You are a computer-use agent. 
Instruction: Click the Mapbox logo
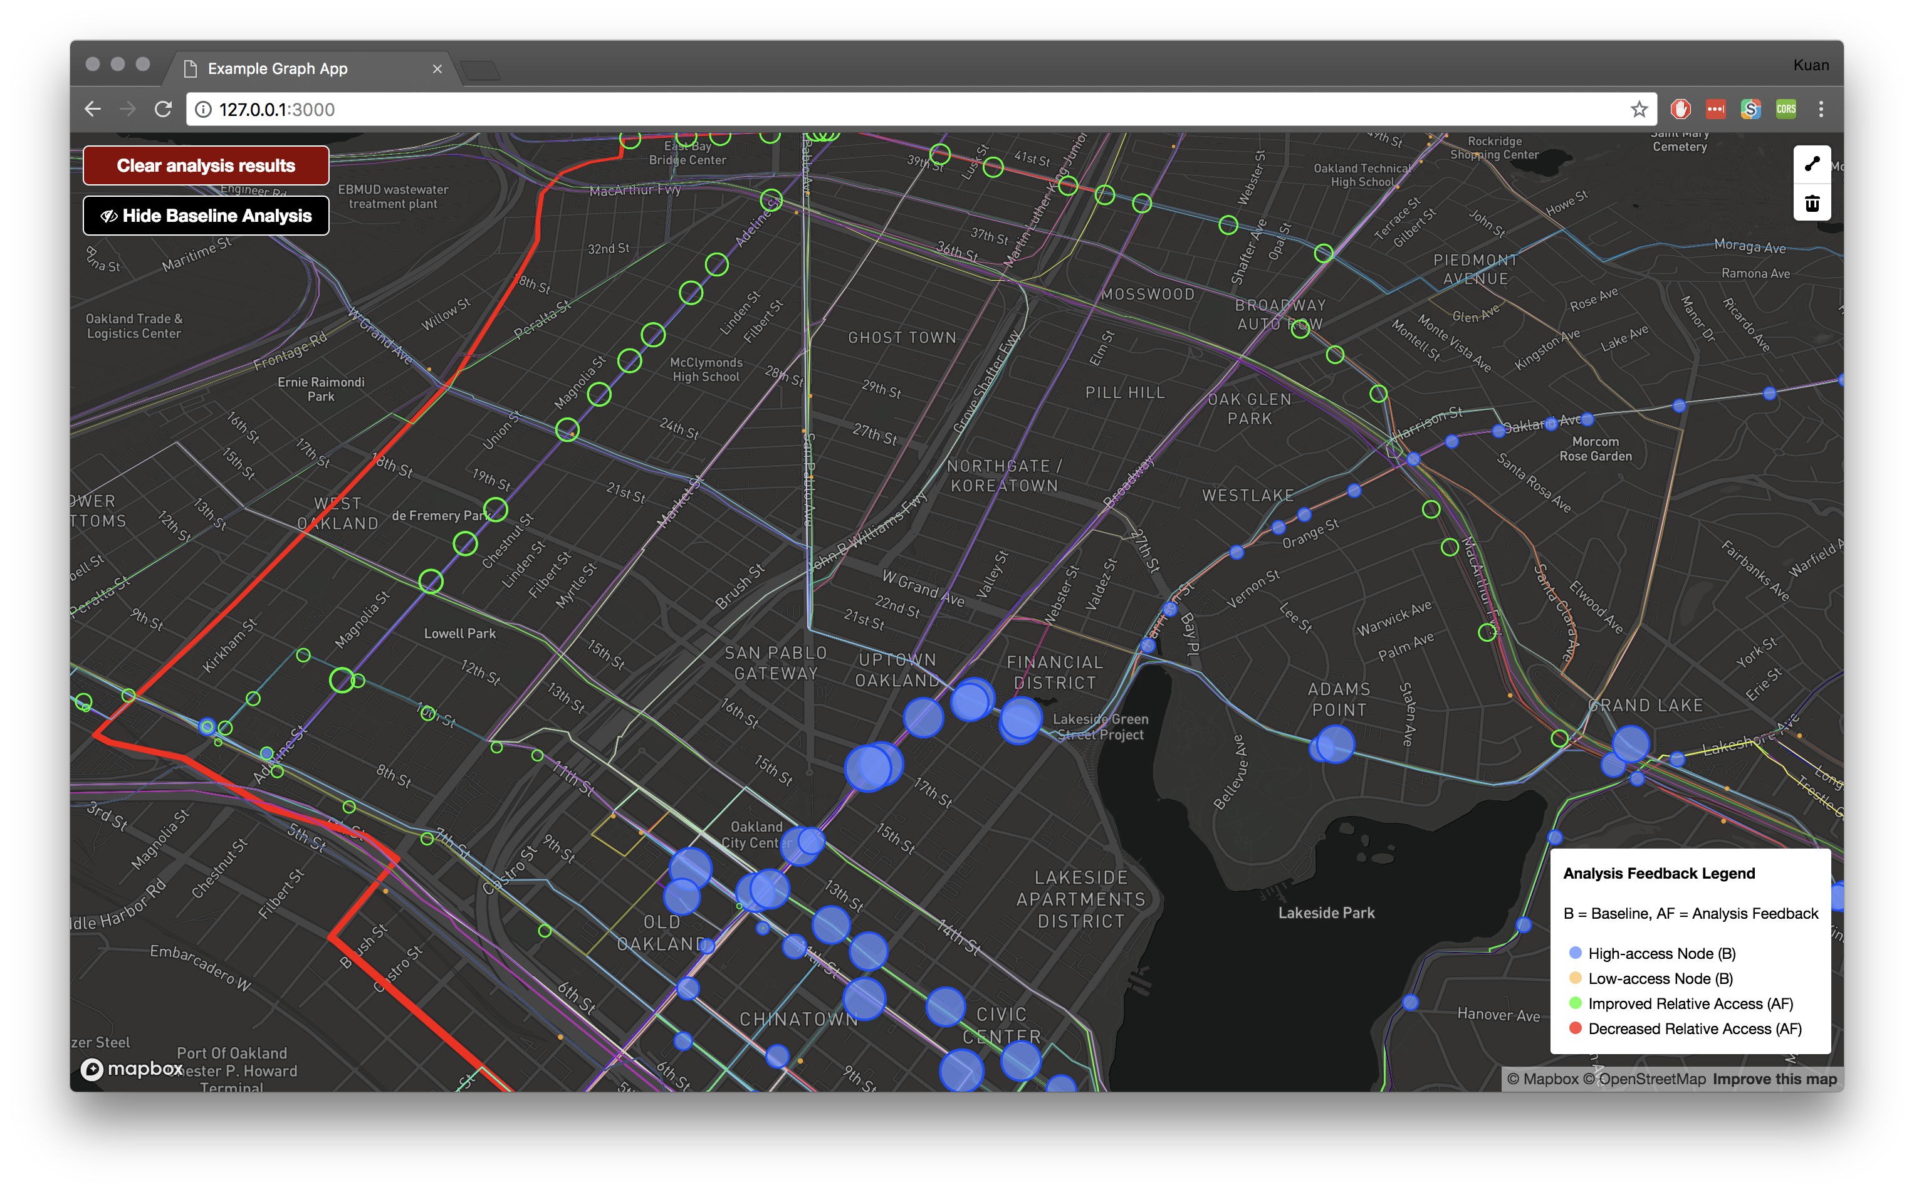point(132,1069)
